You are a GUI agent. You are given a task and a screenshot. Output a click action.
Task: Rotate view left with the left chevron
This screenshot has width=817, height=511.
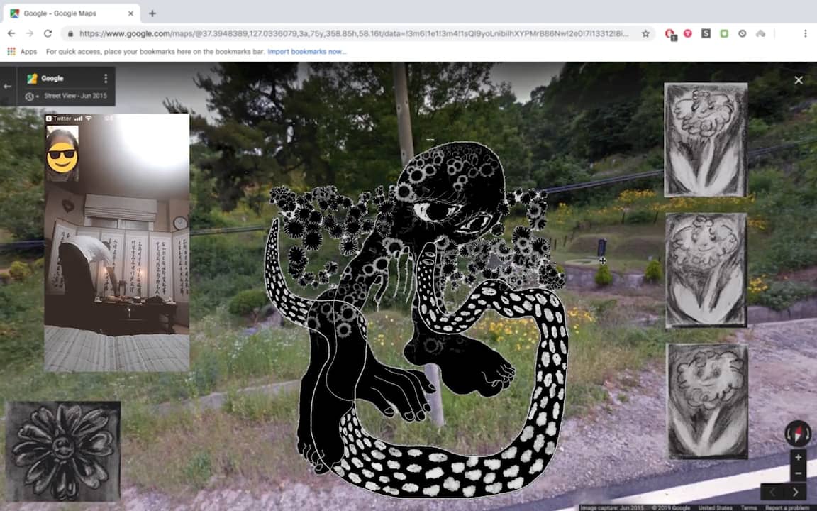click(x=772, y=492)
